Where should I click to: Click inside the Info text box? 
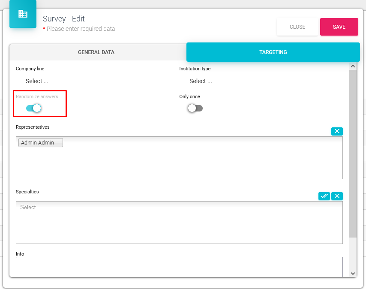pyautogui.click(x=179, y=266)
